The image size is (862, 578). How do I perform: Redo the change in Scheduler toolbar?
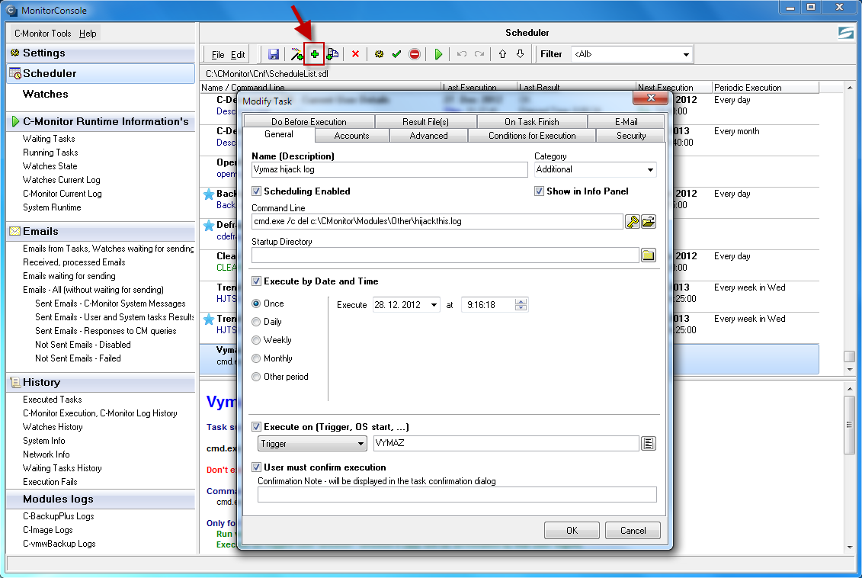479,54
